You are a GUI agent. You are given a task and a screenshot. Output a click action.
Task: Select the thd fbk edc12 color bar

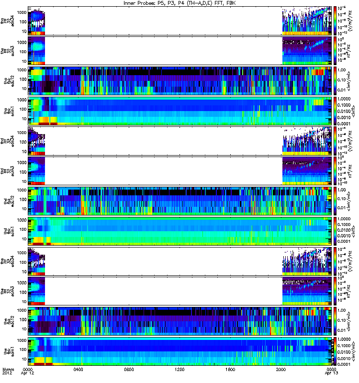point(335,201)
